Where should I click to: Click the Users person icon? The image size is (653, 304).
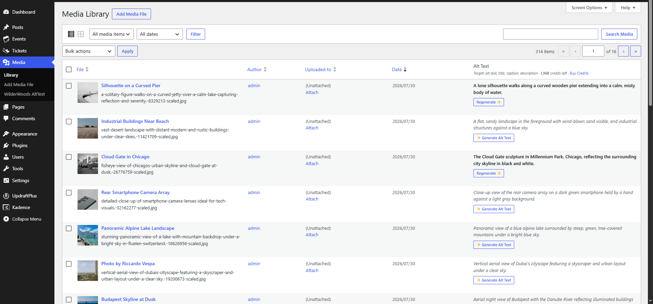pos(6,157)
